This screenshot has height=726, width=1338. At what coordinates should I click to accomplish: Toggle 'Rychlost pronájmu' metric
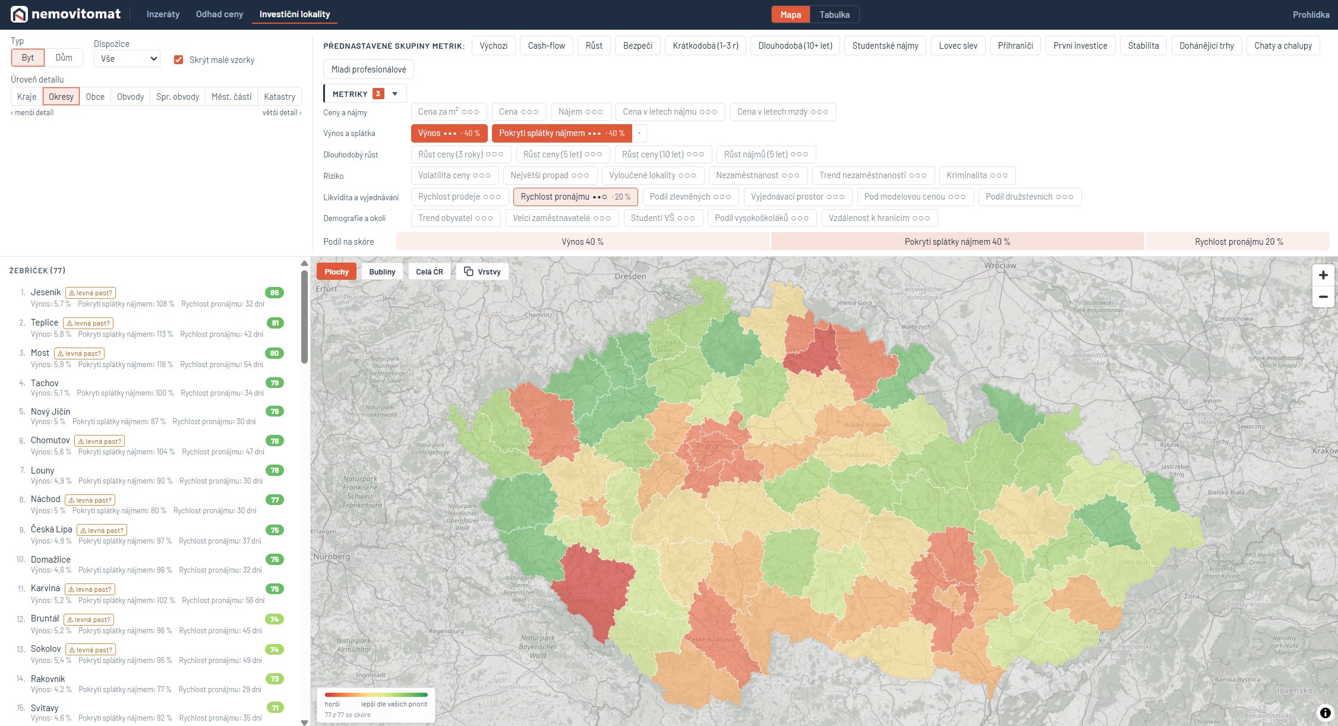(575, 197)
